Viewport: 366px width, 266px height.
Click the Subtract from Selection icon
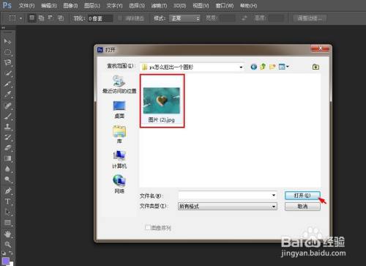click(51, 18)
